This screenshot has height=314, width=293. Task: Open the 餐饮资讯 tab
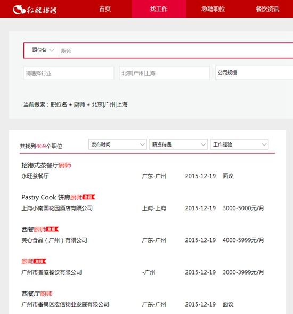click(267, 9)
